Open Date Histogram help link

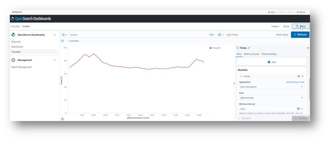coord(295,82)
